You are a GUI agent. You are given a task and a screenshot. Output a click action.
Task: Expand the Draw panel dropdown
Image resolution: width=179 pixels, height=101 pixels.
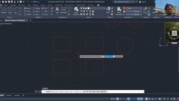[x=10, y=17]
